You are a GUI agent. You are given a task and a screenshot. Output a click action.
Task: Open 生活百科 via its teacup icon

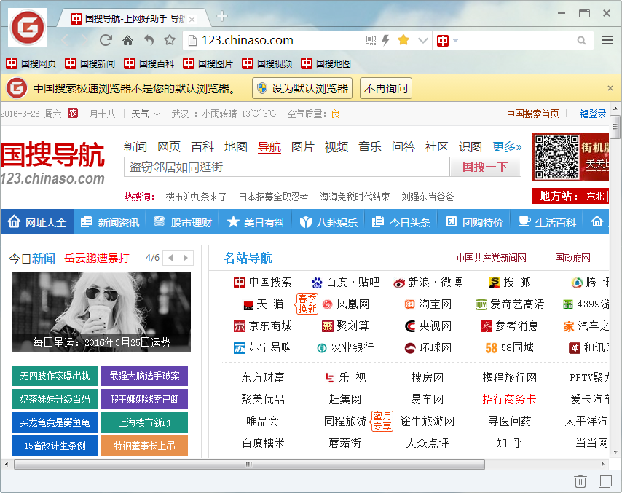[525, 221]
